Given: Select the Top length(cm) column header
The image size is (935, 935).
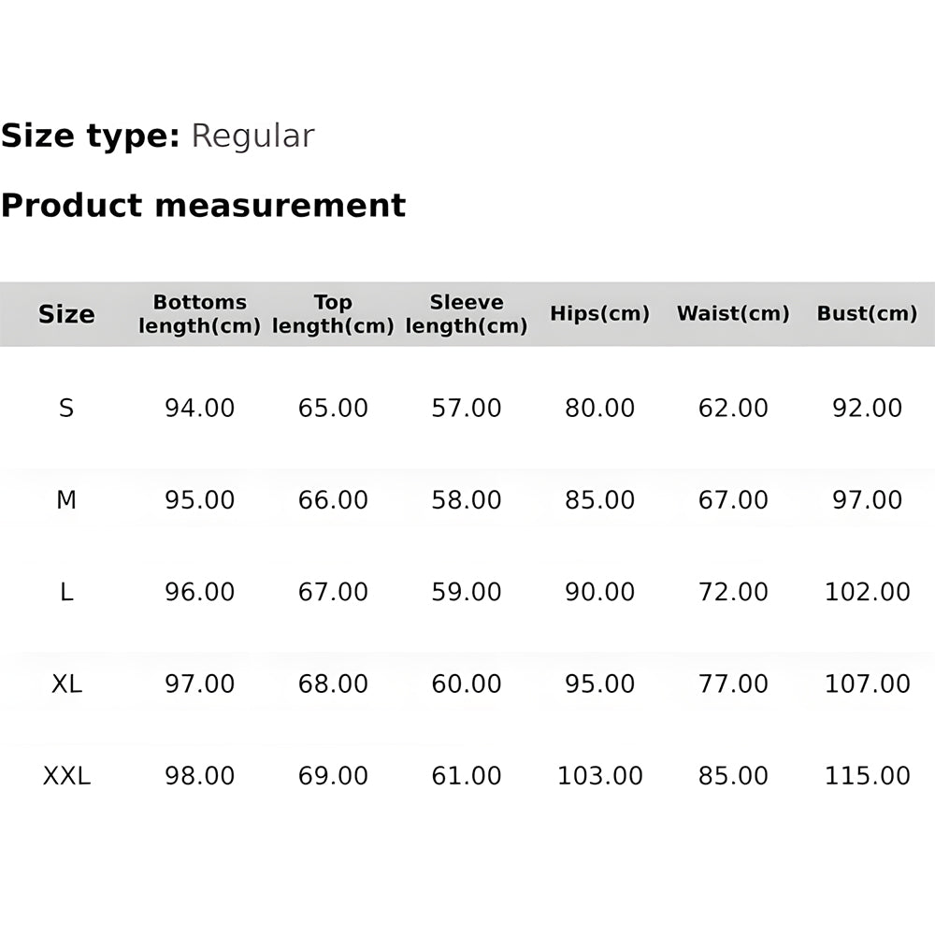Looking at the screenshot, I should pos(333,314).
